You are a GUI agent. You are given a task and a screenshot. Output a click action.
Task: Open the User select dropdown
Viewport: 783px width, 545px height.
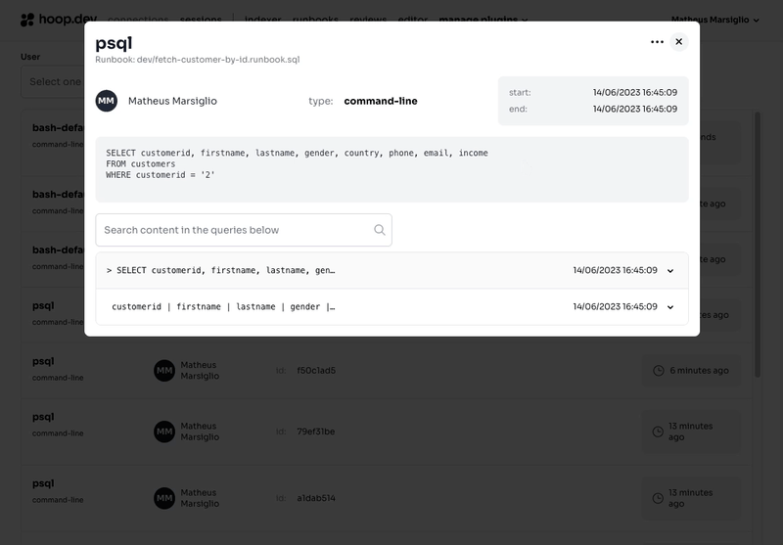tap(54, 81)
